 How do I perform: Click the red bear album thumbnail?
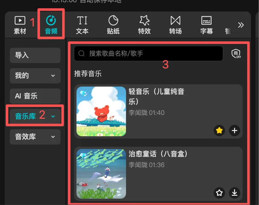click(x=101, y=111)
